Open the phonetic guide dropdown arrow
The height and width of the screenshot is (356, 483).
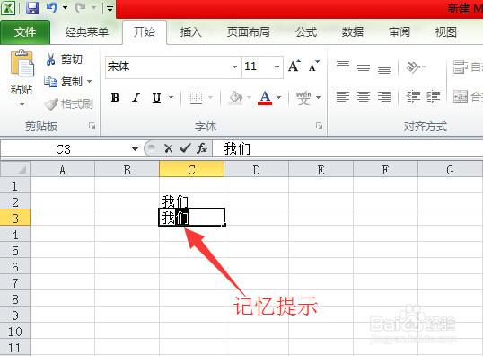click(319, 98)
